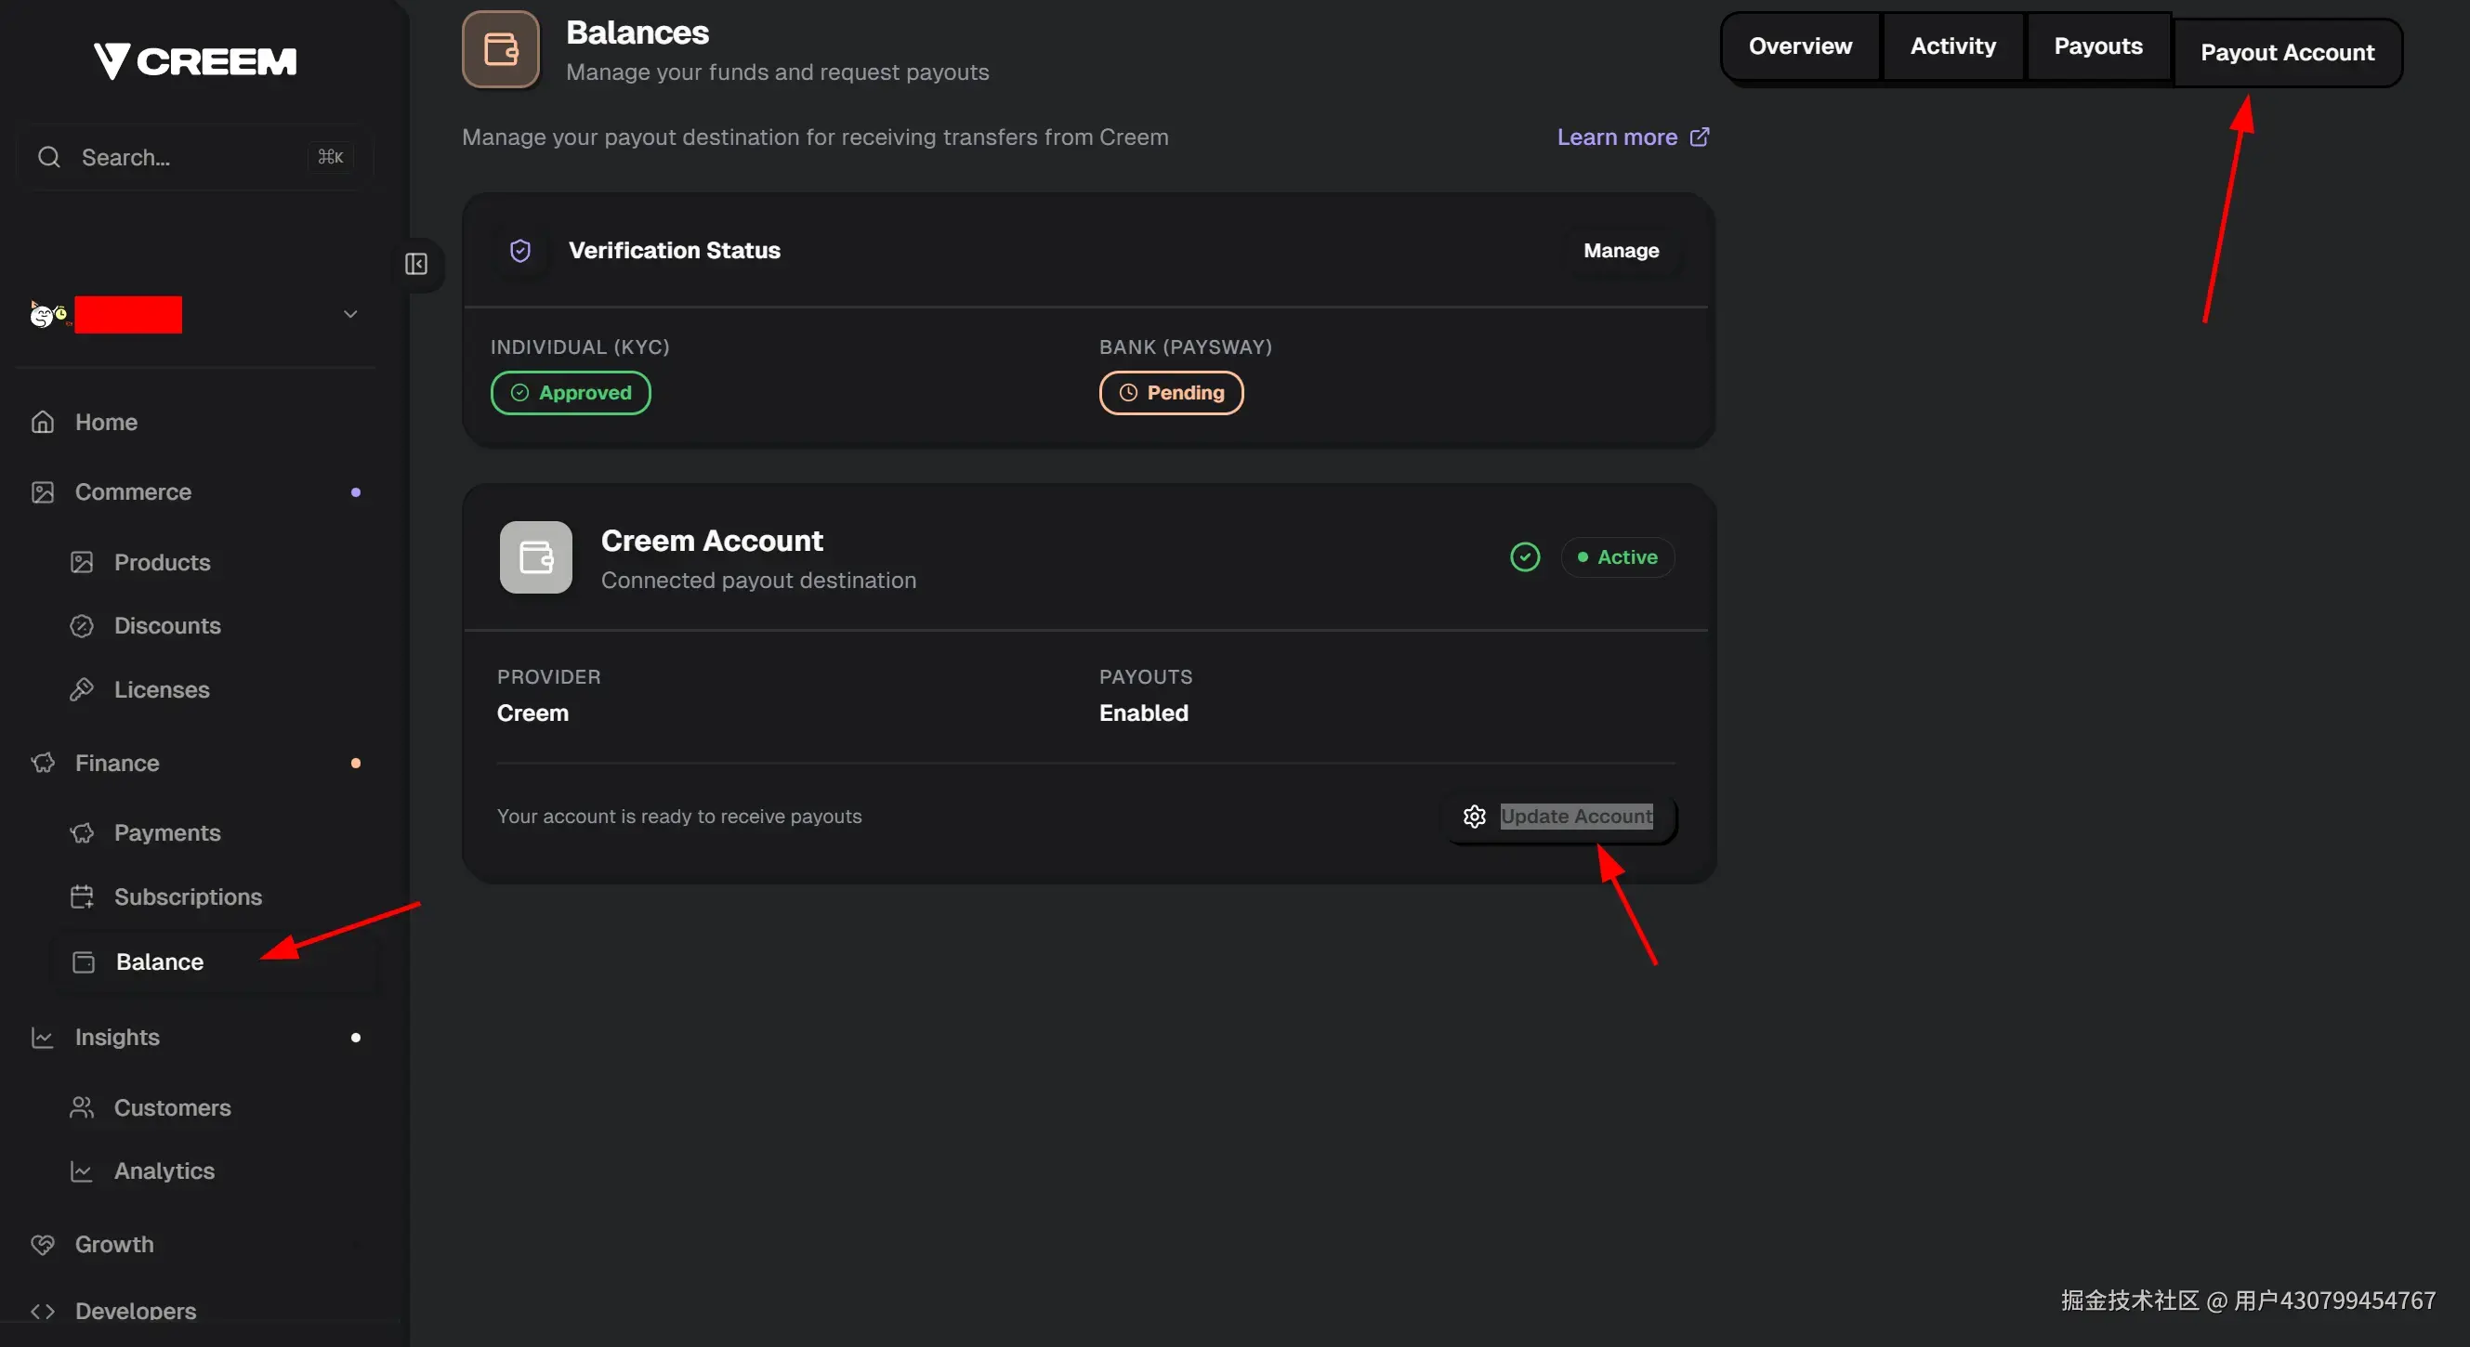Click the Insights chart icon
The height and width of the screenshot is (1347, 2470).
coord(43,1038)
